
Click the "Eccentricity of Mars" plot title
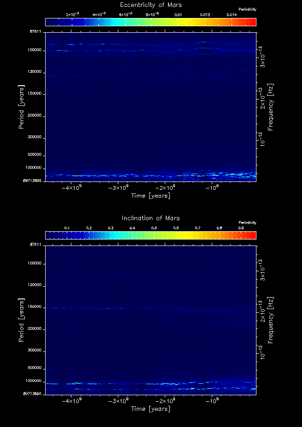[151, 5]
